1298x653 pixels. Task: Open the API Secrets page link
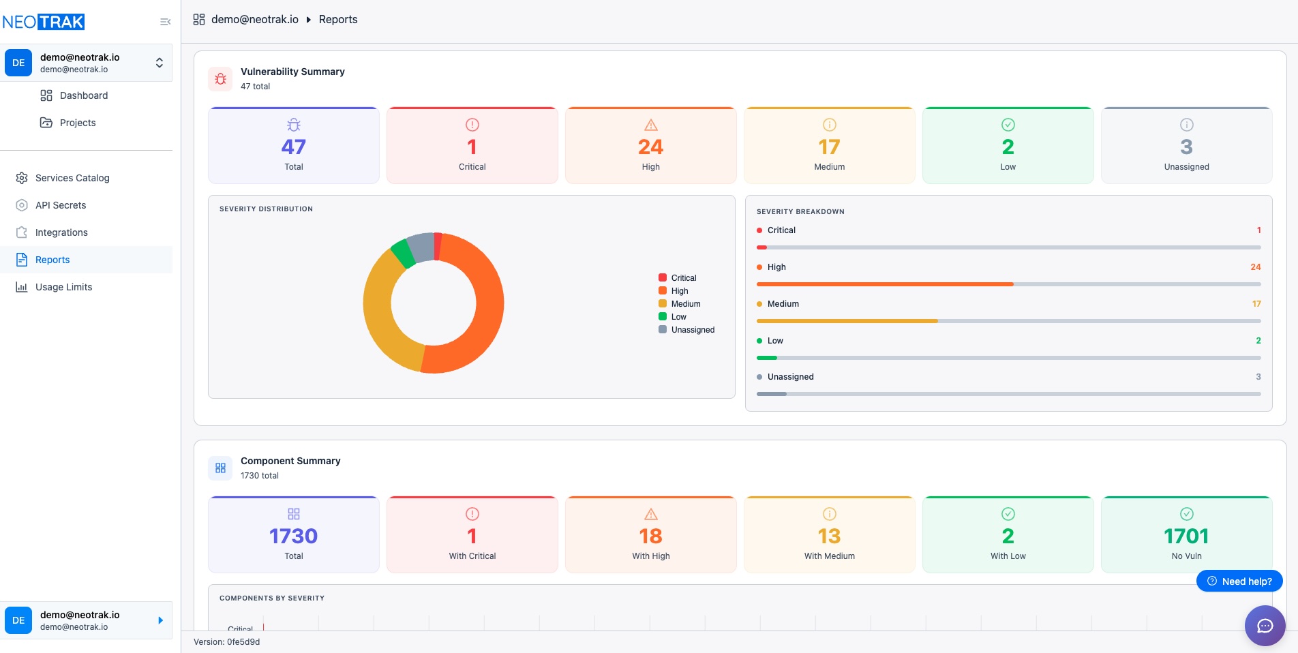click(x=61, y=205)
